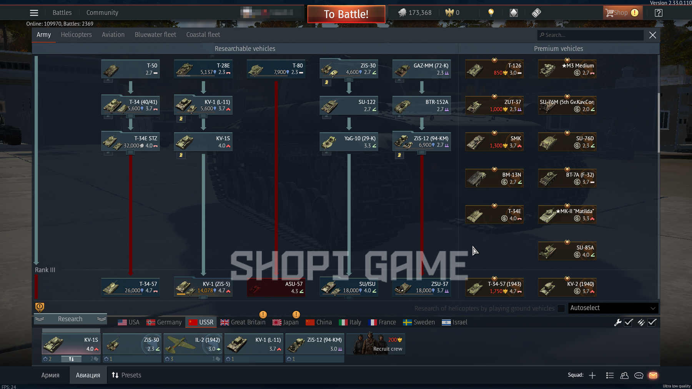Open the Battles menu

(62, 13)
